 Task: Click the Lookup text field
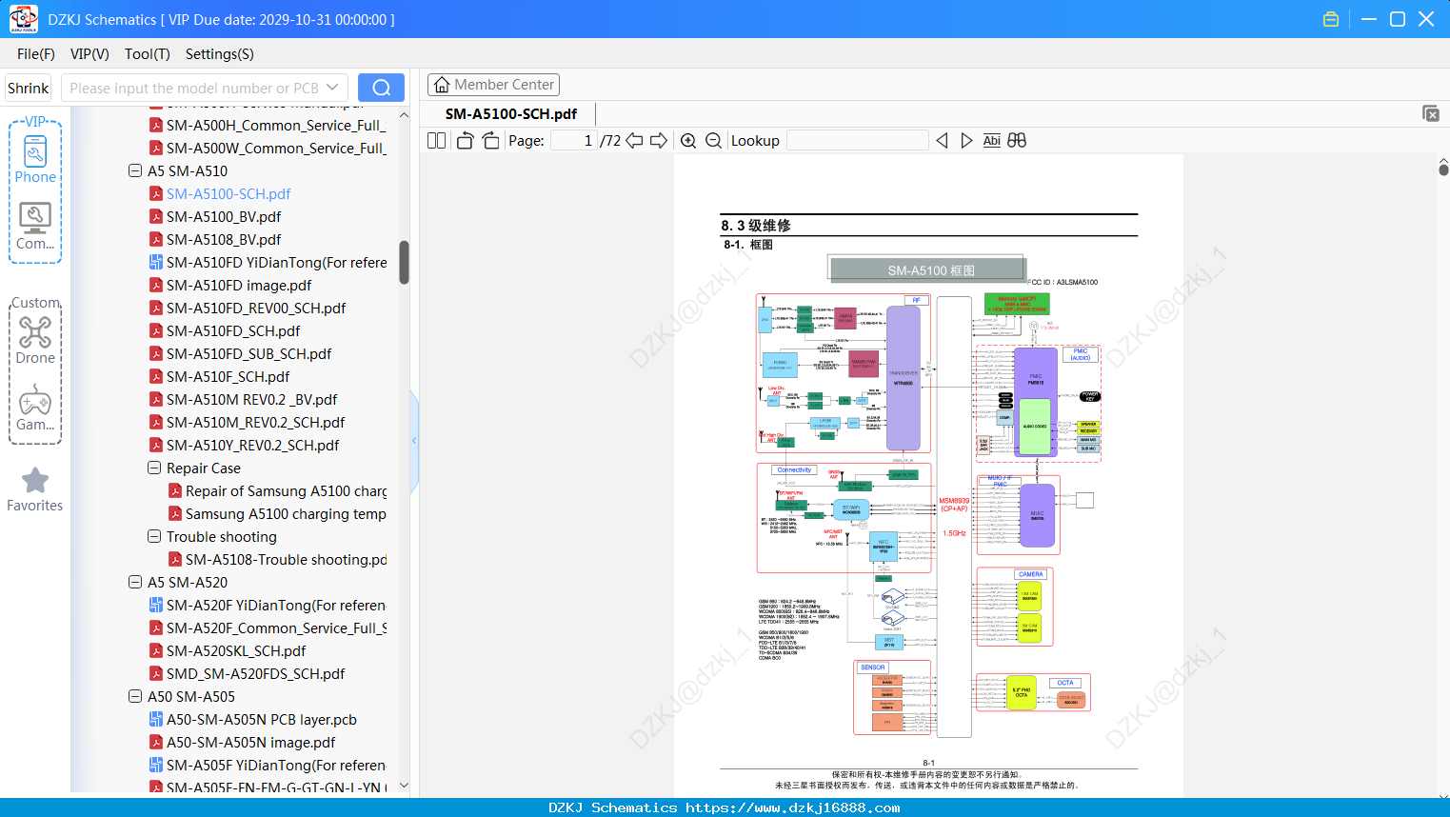point(858,141)
